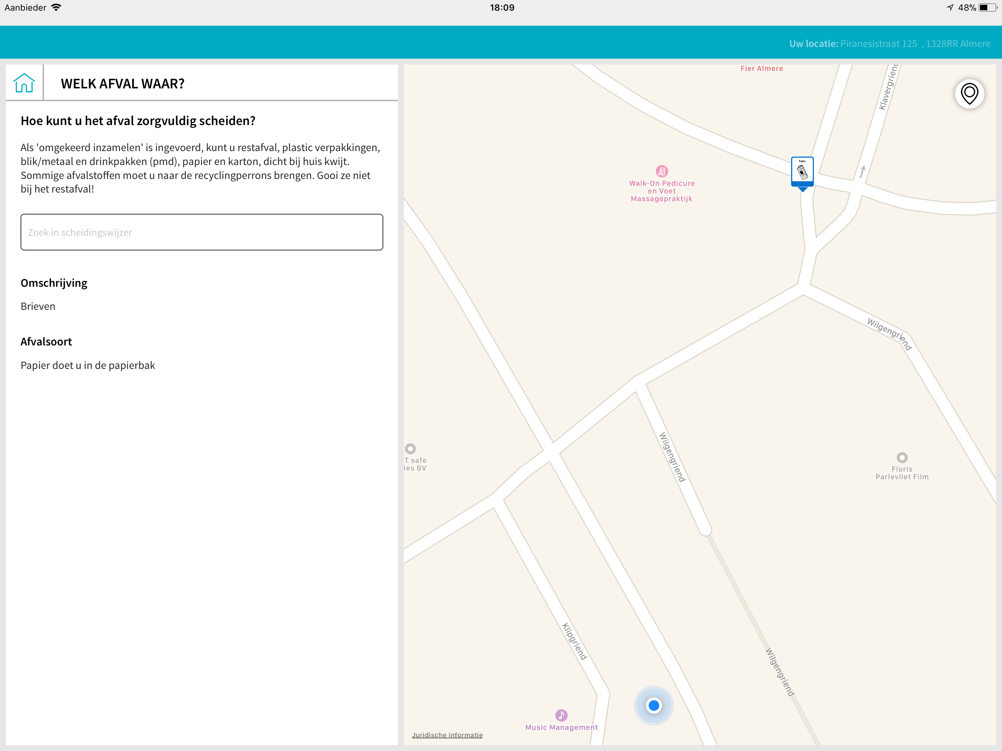
Task: Tap the T safe gray marker
Action: pyautogui.click(x=410, y=449)
